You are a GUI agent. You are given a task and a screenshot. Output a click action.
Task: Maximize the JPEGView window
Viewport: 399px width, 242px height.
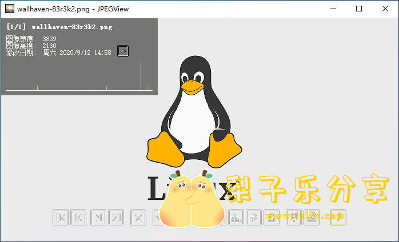click(359, 9)
